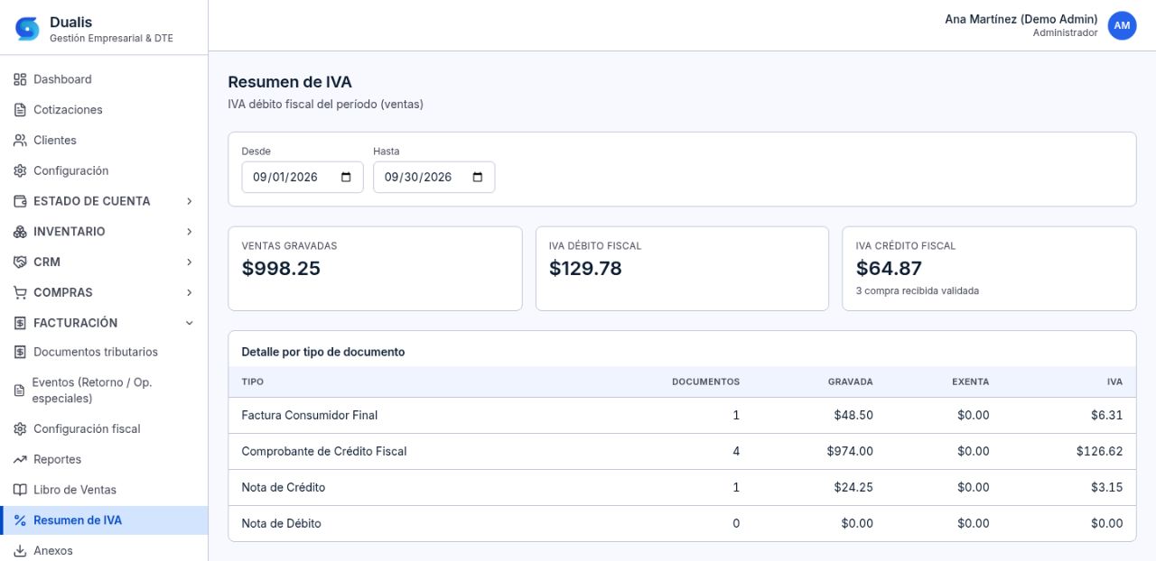Click the Desde date input field
This screenshot has width=1156, height=561.
coord(303,177)
